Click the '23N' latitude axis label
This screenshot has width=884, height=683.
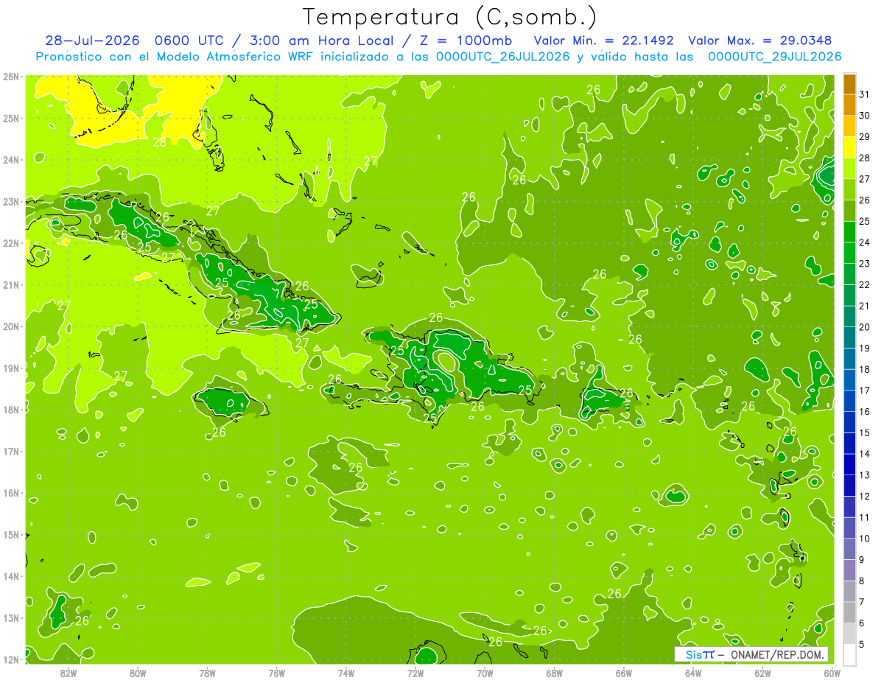pyautogui.click(x=10, y=201)
